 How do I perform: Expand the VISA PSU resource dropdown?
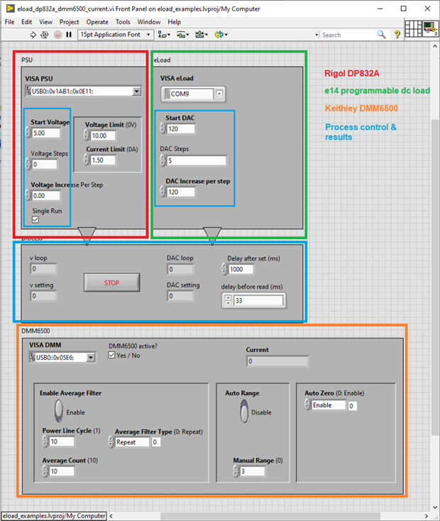pyautogui.click(x=136, y=91)
